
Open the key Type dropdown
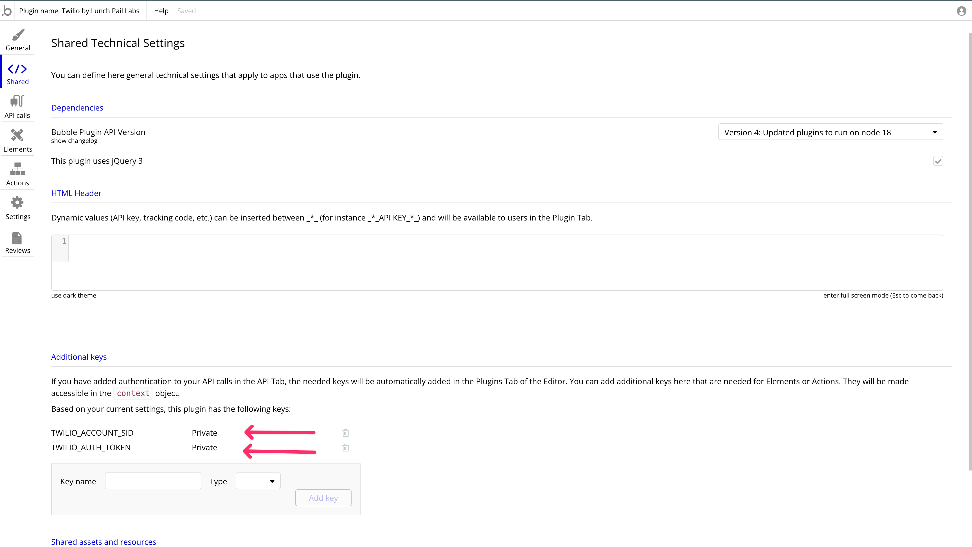(x=258, y=481)
